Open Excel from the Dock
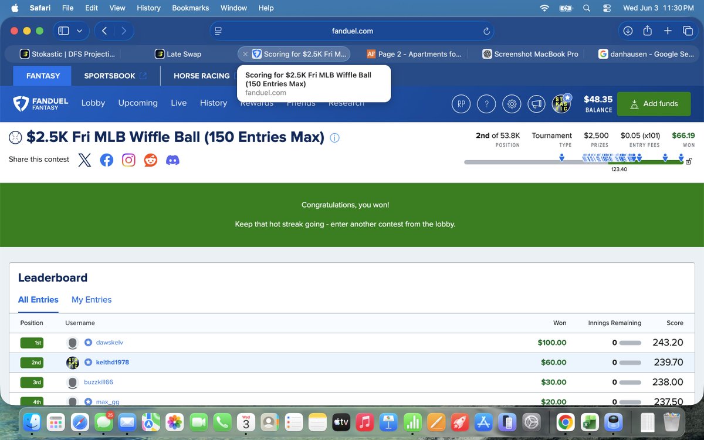The width and height of the screenshot is (704, 440). [589, 422]
